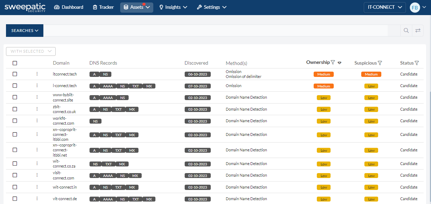Select the wit-connect.in row checkbox
This screenshot has width=431, height=204.
click(x=15, y=187)
